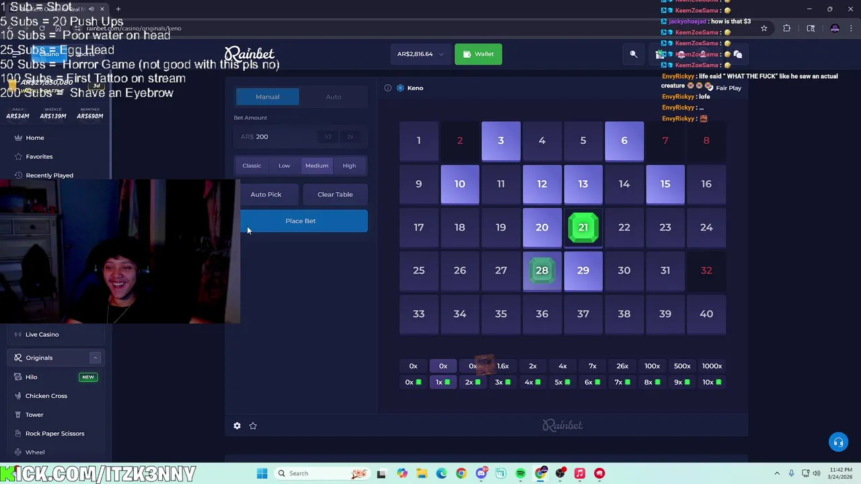The width and height of the screenshot is (861, 484).
Task: Click the Fair Play shield icon
Action: click(x=709, y=87)
